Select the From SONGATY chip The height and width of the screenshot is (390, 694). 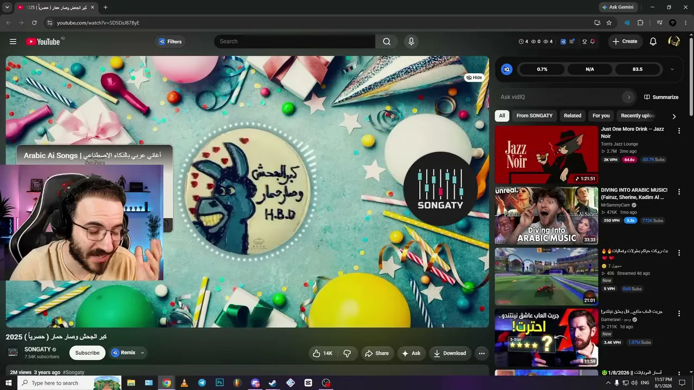[x=535, y=115]
